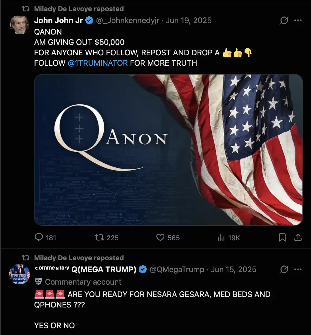
Task: Open Grok icon on John John Jr post
Action: pos(284,20)
